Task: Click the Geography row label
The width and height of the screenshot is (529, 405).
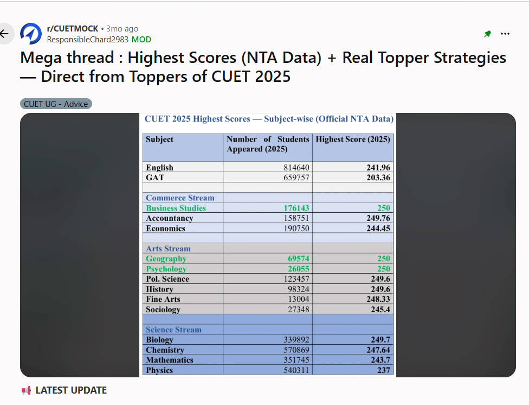Action: [166, 258]
